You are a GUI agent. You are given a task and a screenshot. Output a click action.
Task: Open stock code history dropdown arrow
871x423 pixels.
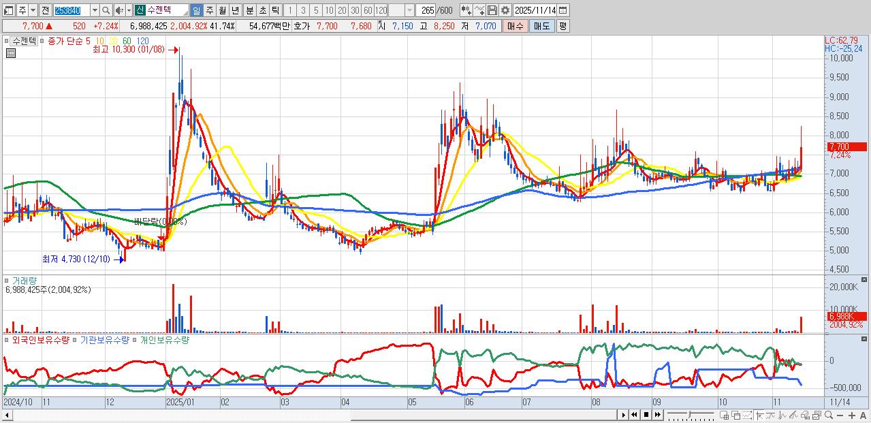point(95,10)
